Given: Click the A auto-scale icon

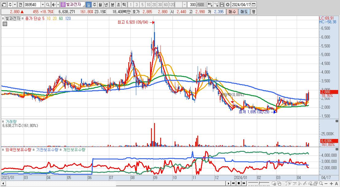Looking at the screenshot, I should point(337,184).
